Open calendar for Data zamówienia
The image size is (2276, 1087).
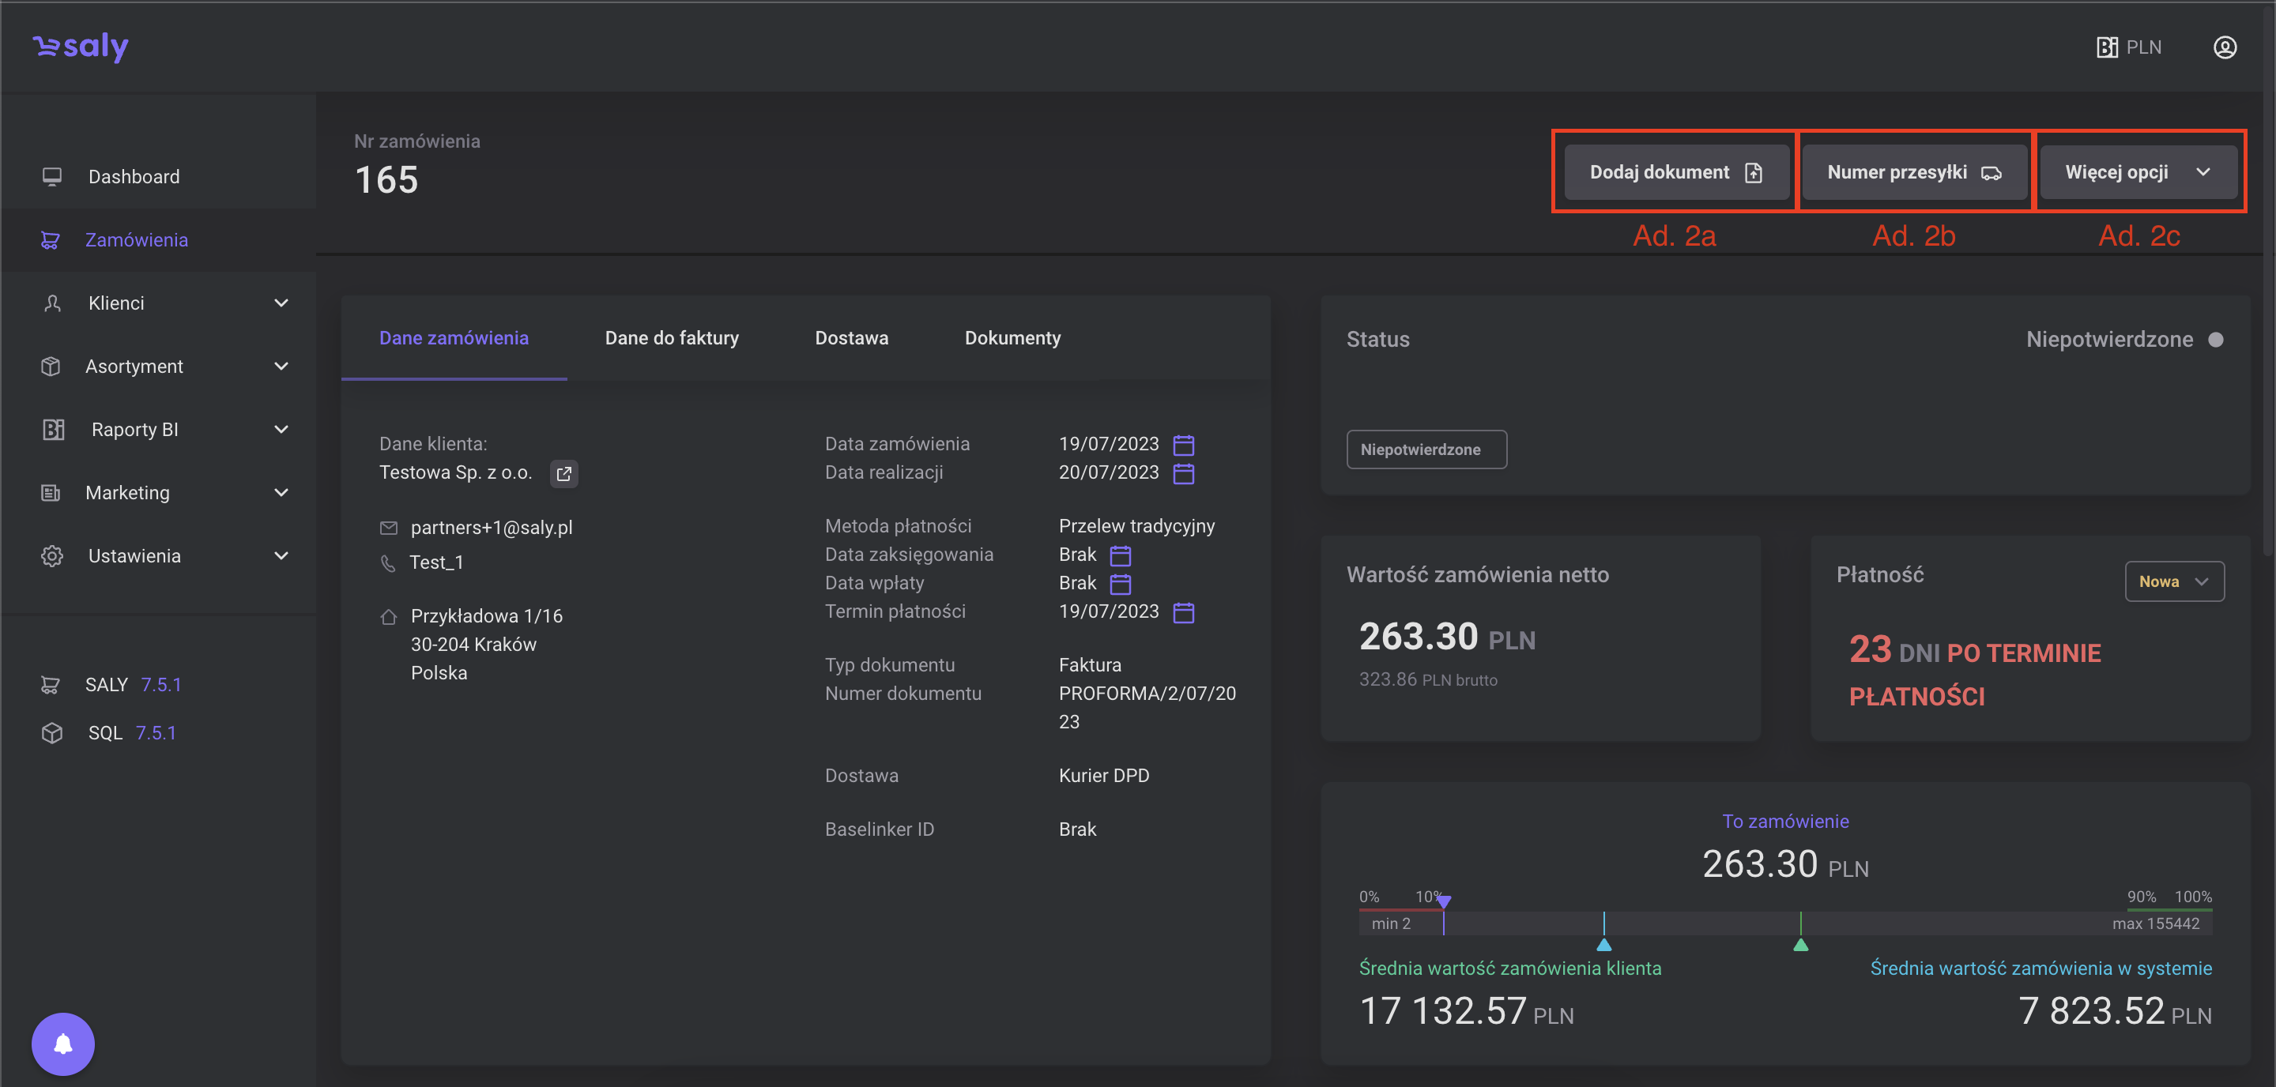pyautogui.click(x=1183, y=444)
